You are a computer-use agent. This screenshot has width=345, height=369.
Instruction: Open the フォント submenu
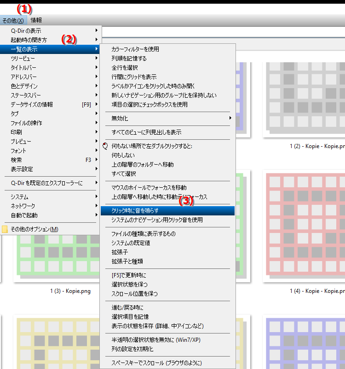pos(51,150)
